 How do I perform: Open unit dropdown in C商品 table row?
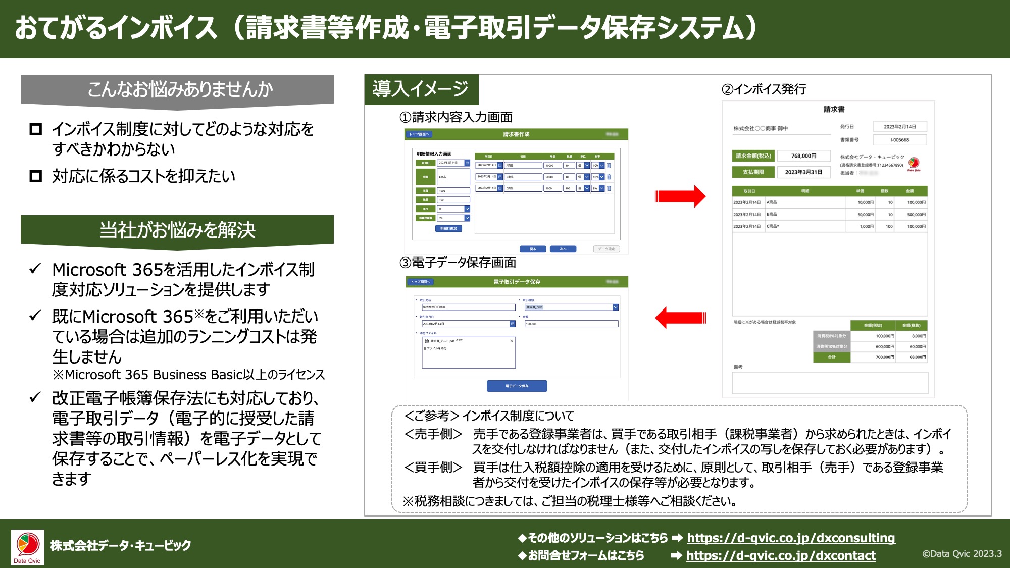point(587,188)
